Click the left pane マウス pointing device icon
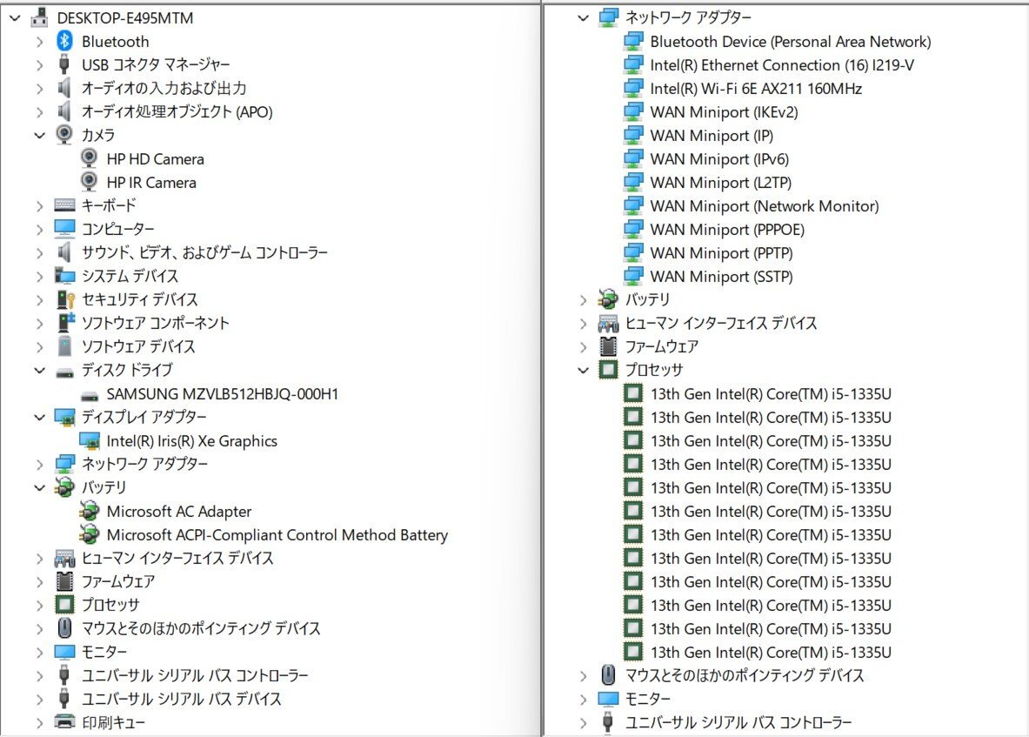The image size is (1029, 737). coord(64,627)
